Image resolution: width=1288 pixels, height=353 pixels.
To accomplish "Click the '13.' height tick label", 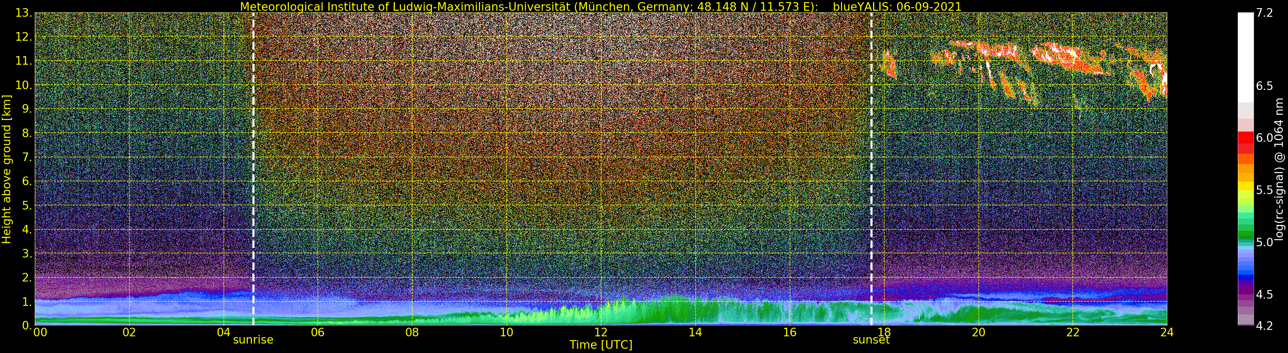I will [24, 13].
